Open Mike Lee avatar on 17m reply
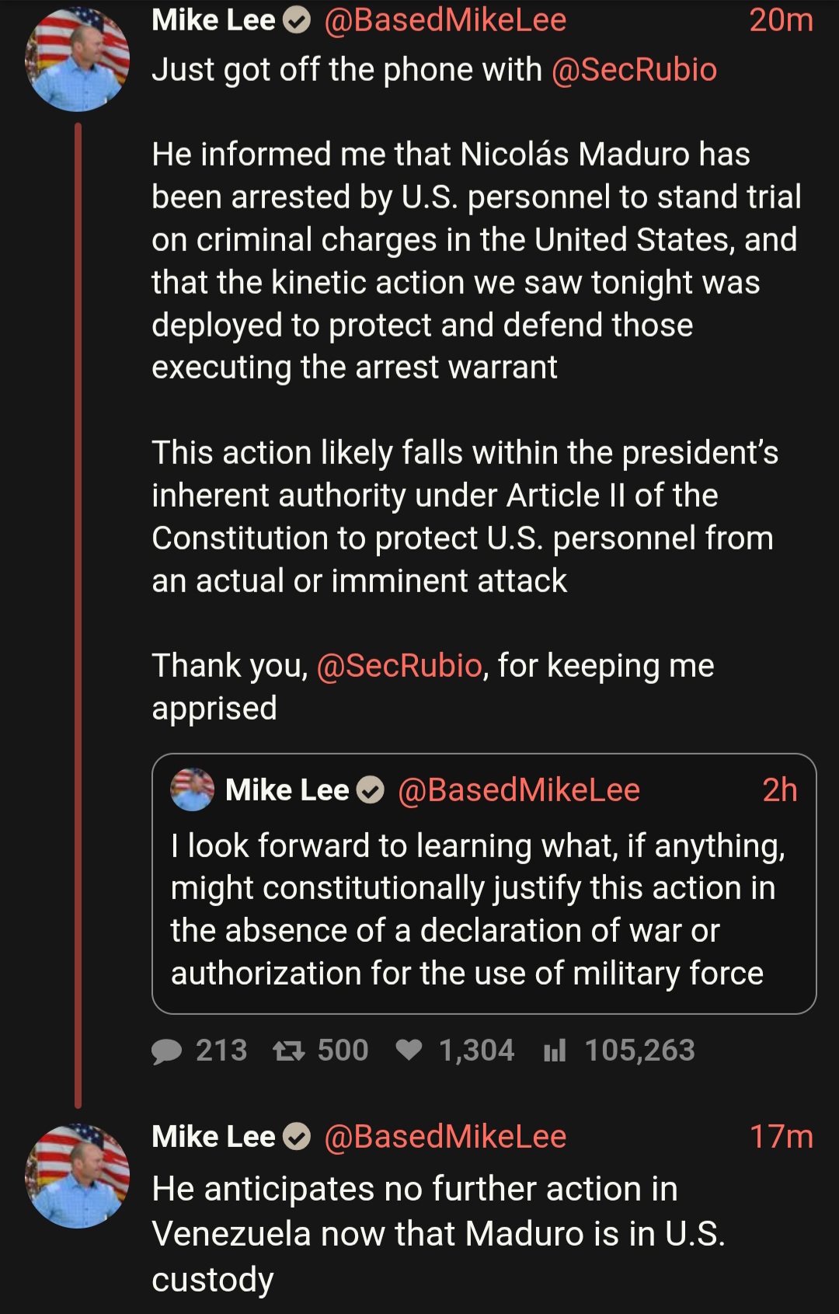This screenshot has width=839, height=1314. tap(78, 1176)
